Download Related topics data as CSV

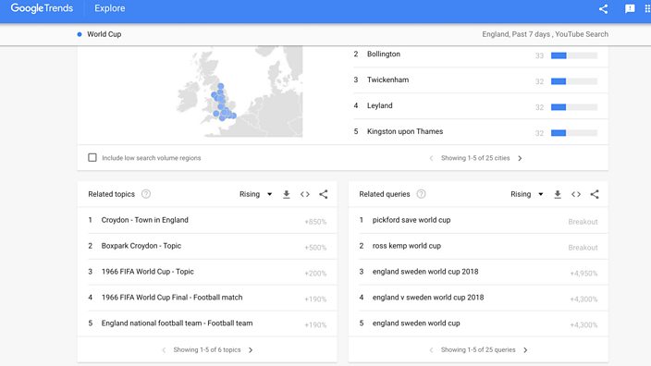point(287,194)
